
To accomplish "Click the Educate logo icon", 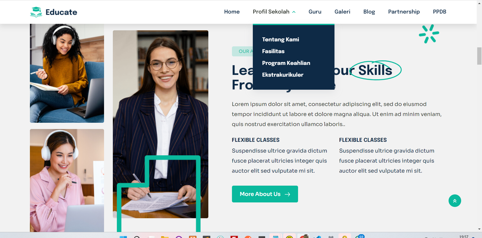I will point(36,12).
